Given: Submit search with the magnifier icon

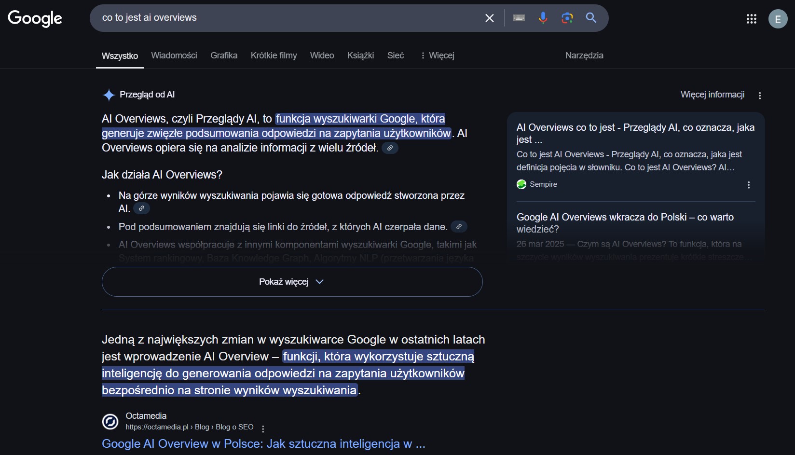Looking at the screenshot, I should point(591,18).
